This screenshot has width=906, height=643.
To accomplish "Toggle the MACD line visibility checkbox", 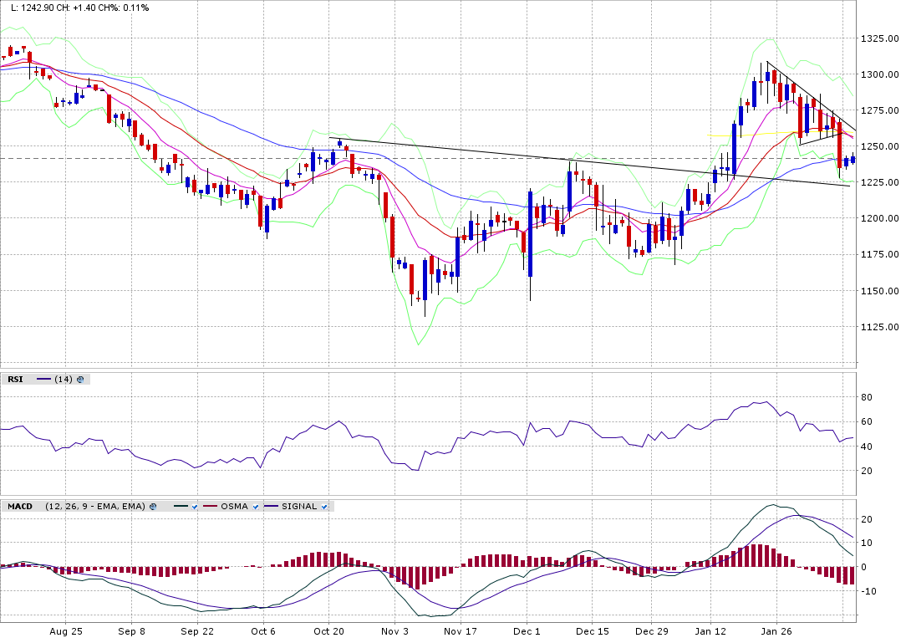I will [194, 507].
